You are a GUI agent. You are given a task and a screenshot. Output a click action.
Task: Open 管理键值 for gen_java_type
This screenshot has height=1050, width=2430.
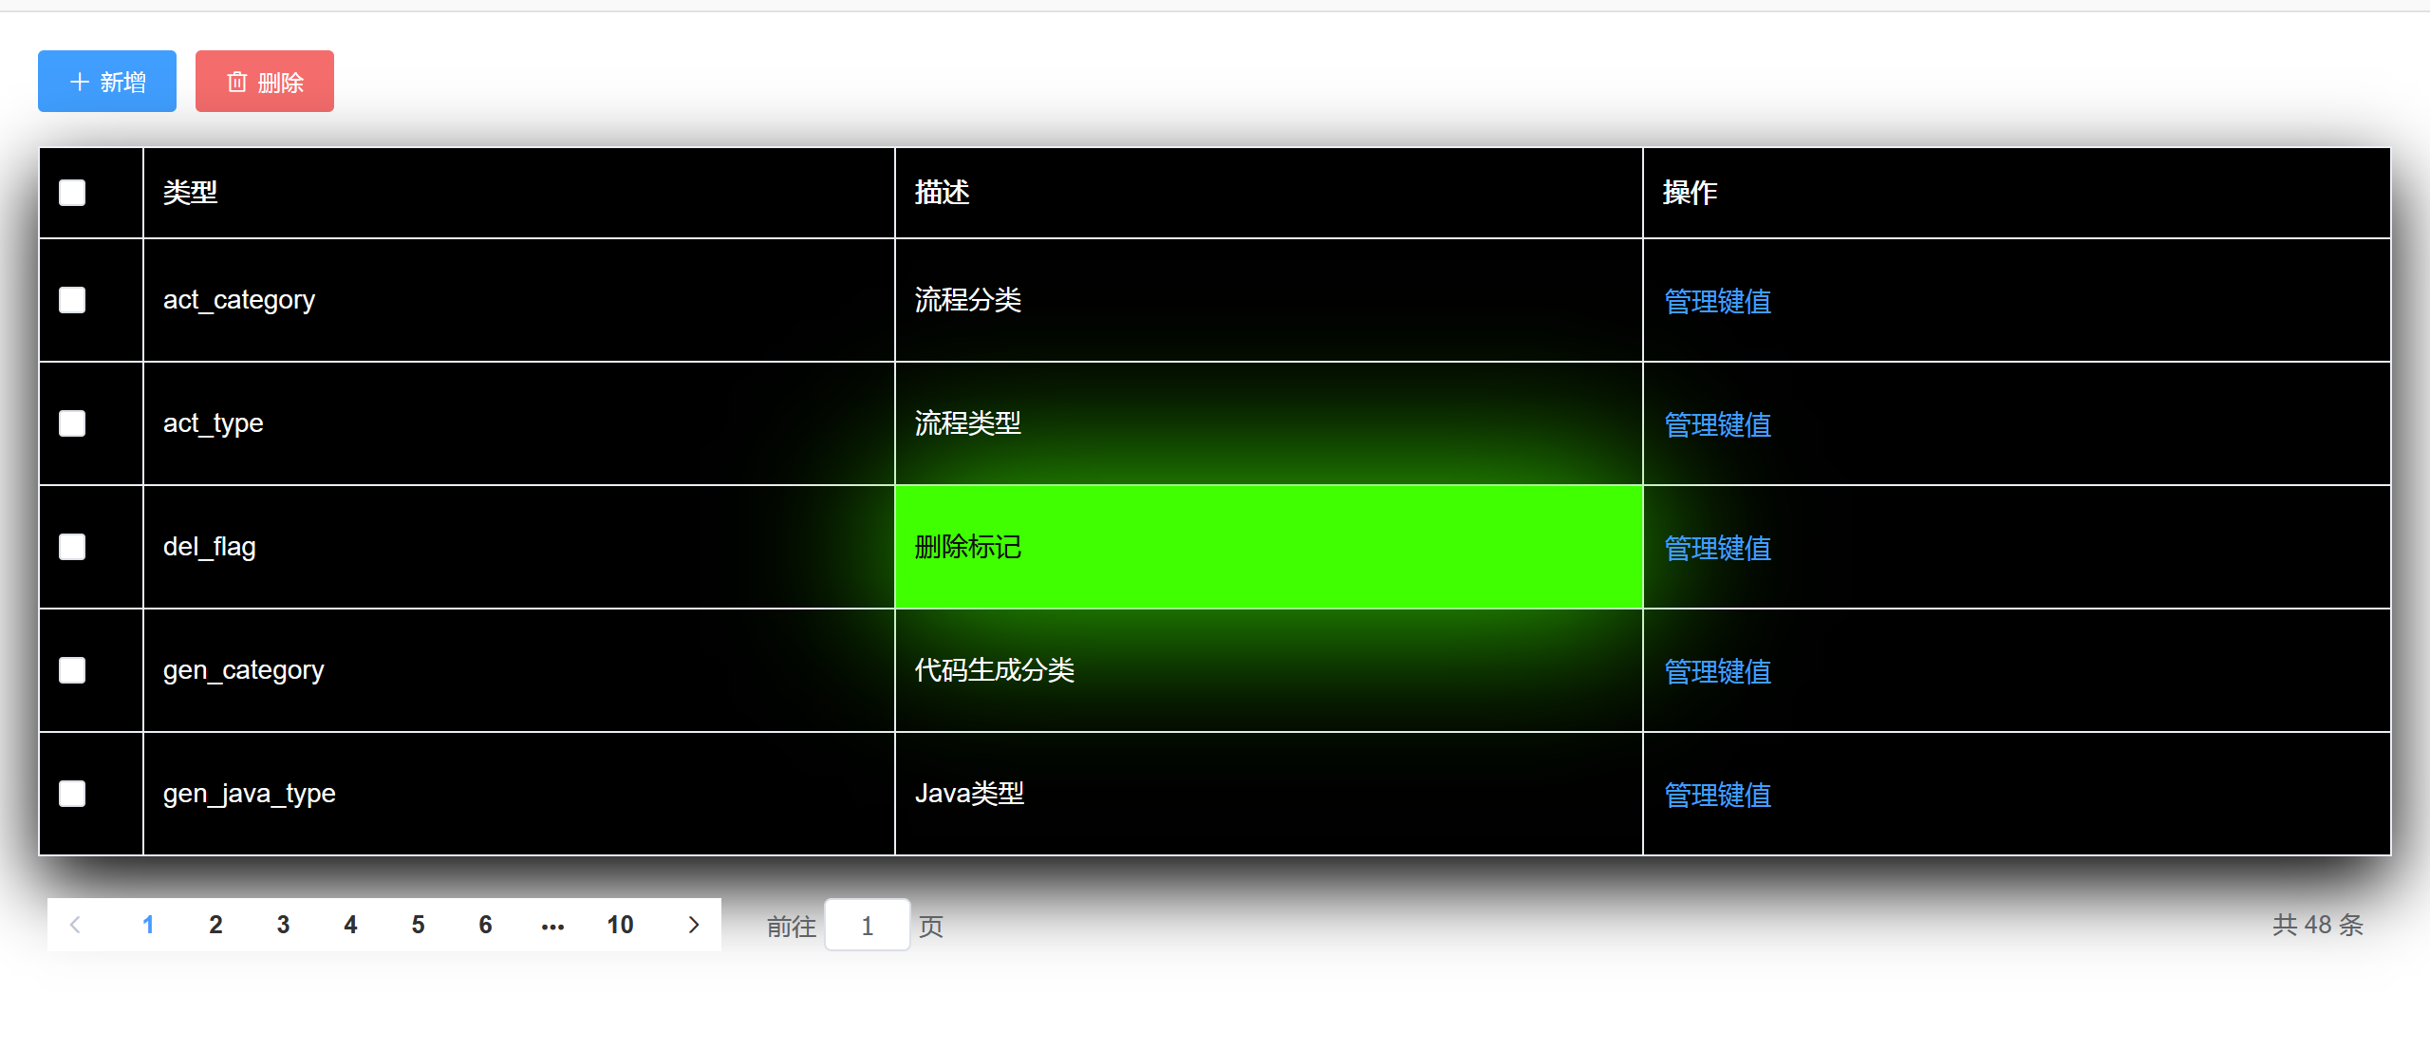coord(1717,795)
